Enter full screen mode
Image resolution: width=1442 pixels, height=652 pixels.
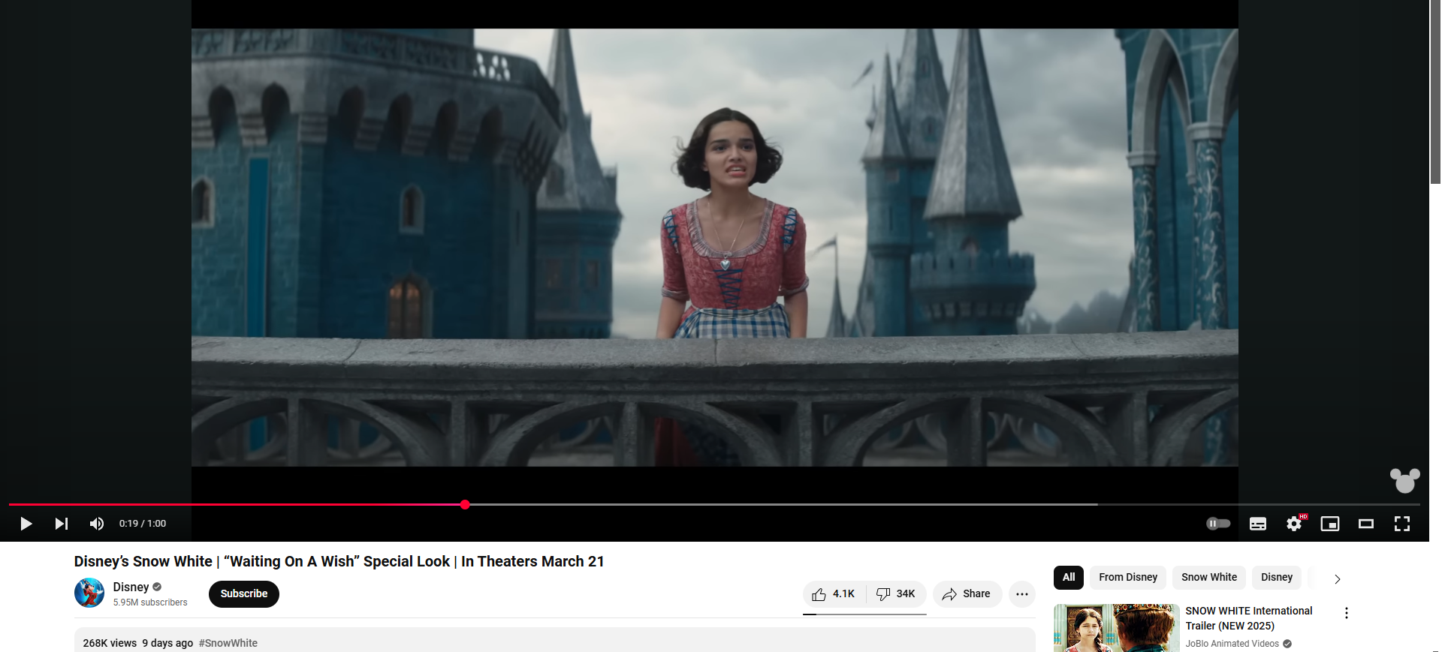tap(1401, 524)
